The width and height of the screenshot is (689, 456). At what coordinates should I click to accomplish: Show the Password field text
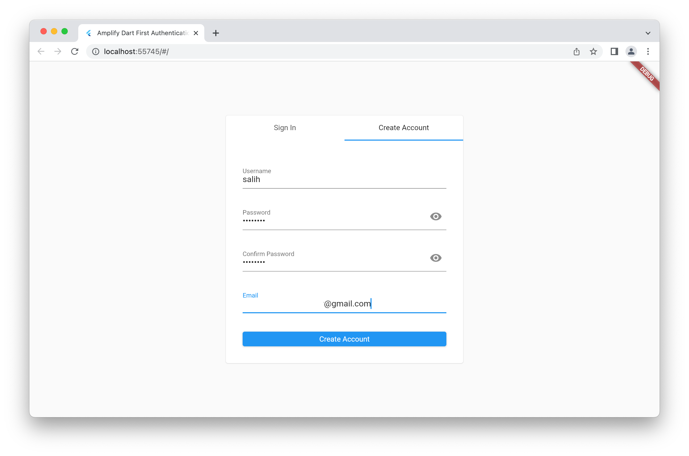pyautogui.click(x=436, y=216)
